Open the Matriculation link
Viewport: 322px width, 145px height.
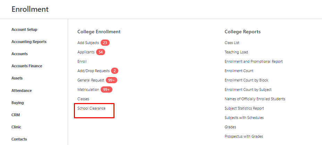coord(88,89)
